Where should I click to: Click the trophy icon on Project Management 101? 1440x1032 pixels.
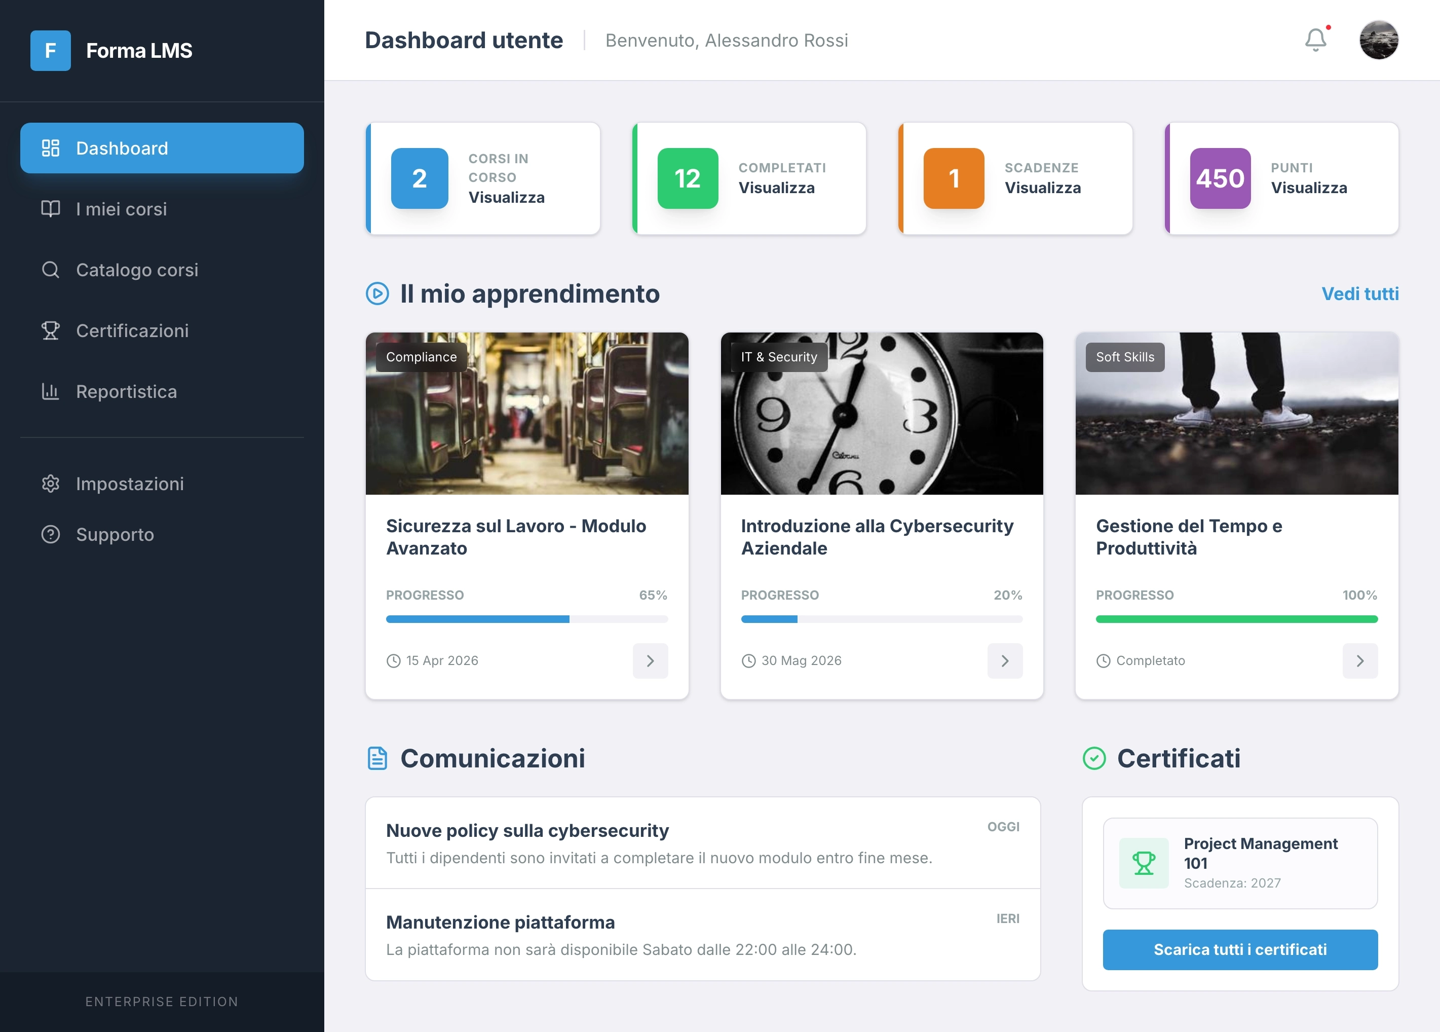[1144, 863]
